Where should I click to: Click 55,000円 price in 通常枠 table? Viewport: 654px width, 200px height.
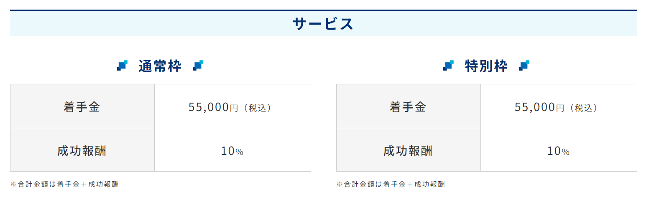213,107
